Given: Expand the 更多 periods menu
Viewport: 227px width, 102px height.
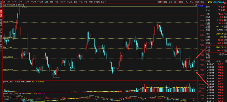Looking at the screenshot, I should [x=103, y=2].
